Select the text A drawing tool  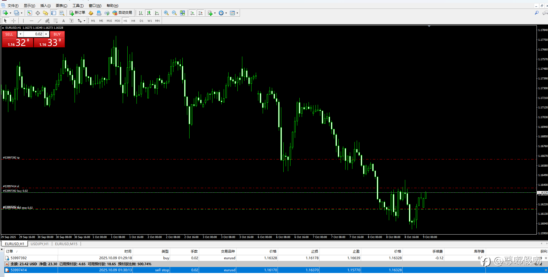point(63,21)
